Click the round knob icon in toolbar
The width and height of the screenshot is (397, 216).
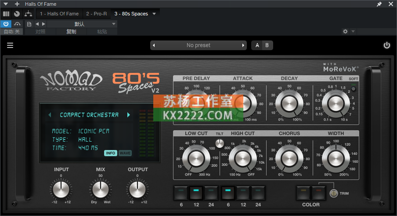pos(17,14)
